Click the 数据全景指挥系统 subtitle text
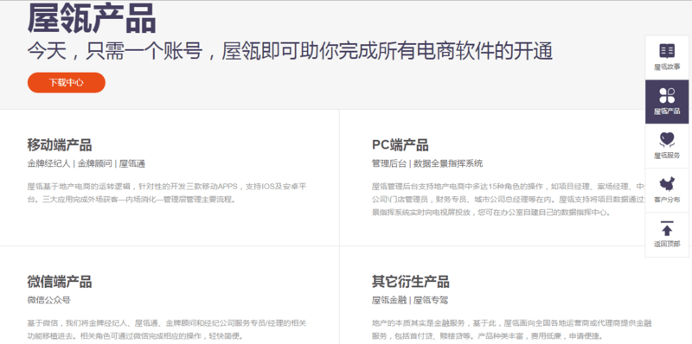 pyautogui.click(x=448, y=163)
